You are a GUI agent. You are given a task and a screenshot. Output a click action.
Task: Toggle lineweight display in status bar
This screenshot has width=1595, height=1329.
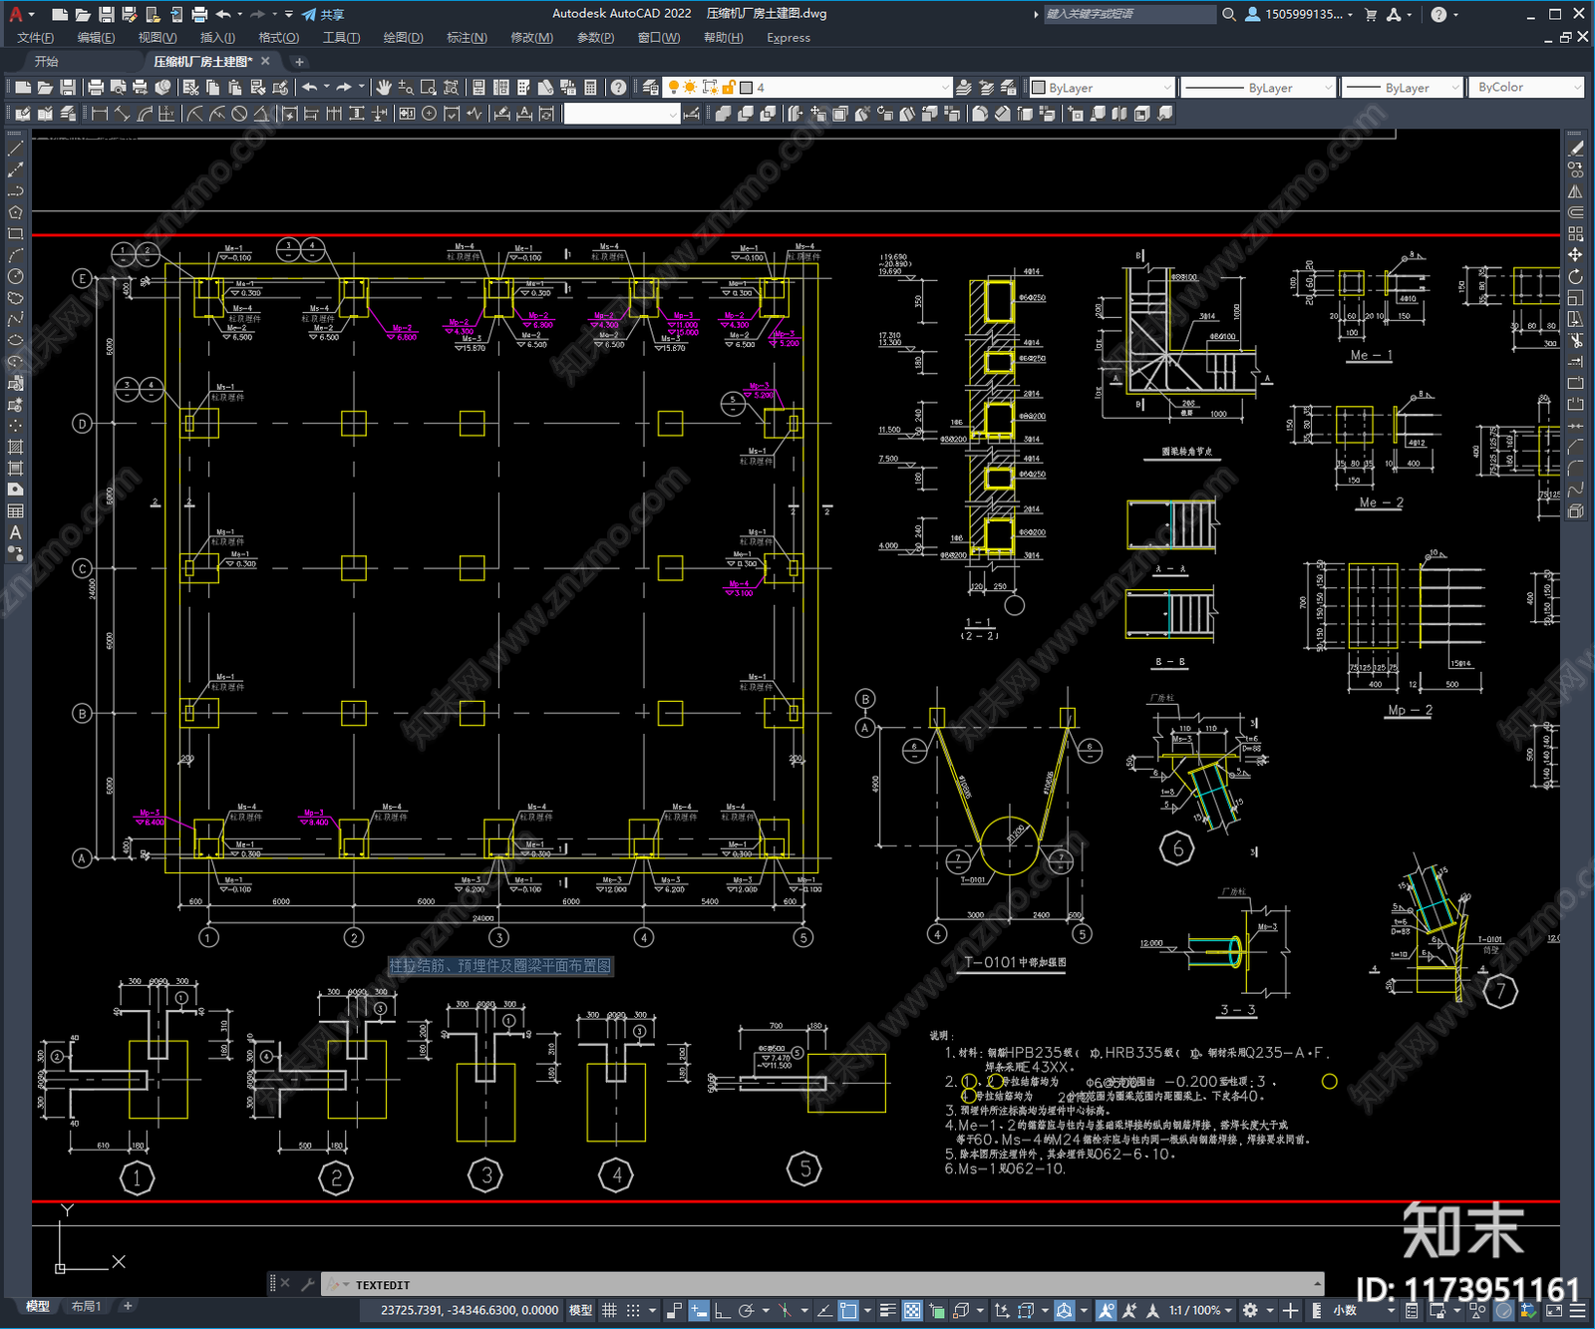(x=887, y=1310)
